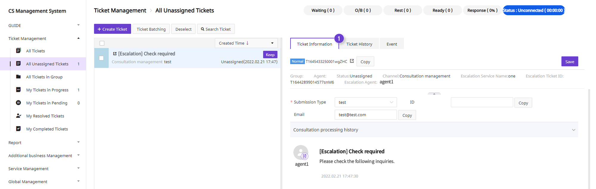Open ticket in new window icon next to ticket ID
Screen dimensions: 596x189
tap(352, 61)
